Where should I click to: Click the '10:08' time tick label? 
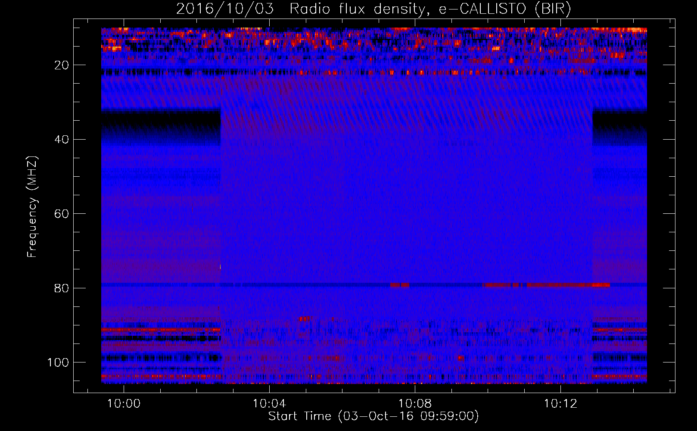[415, 404]
